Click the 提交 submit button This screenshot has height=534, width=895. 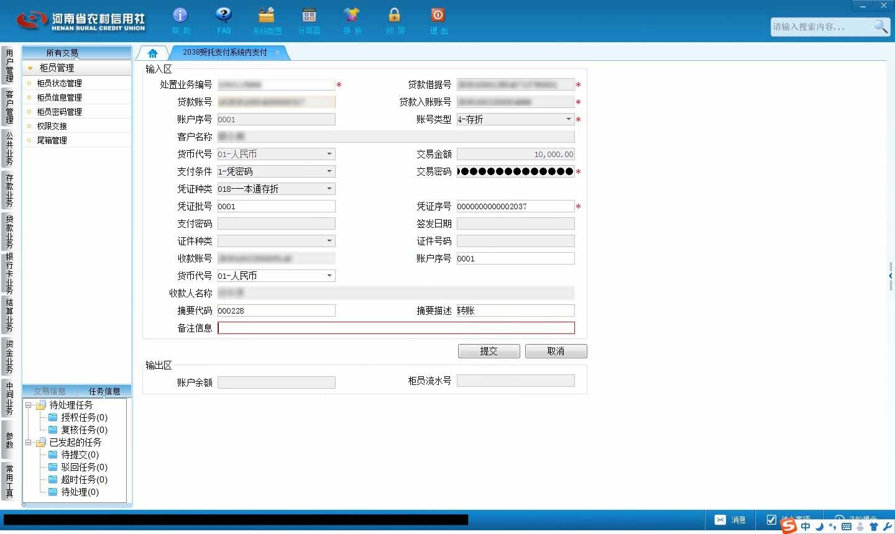pyautogui.click(x=489, y=351)
